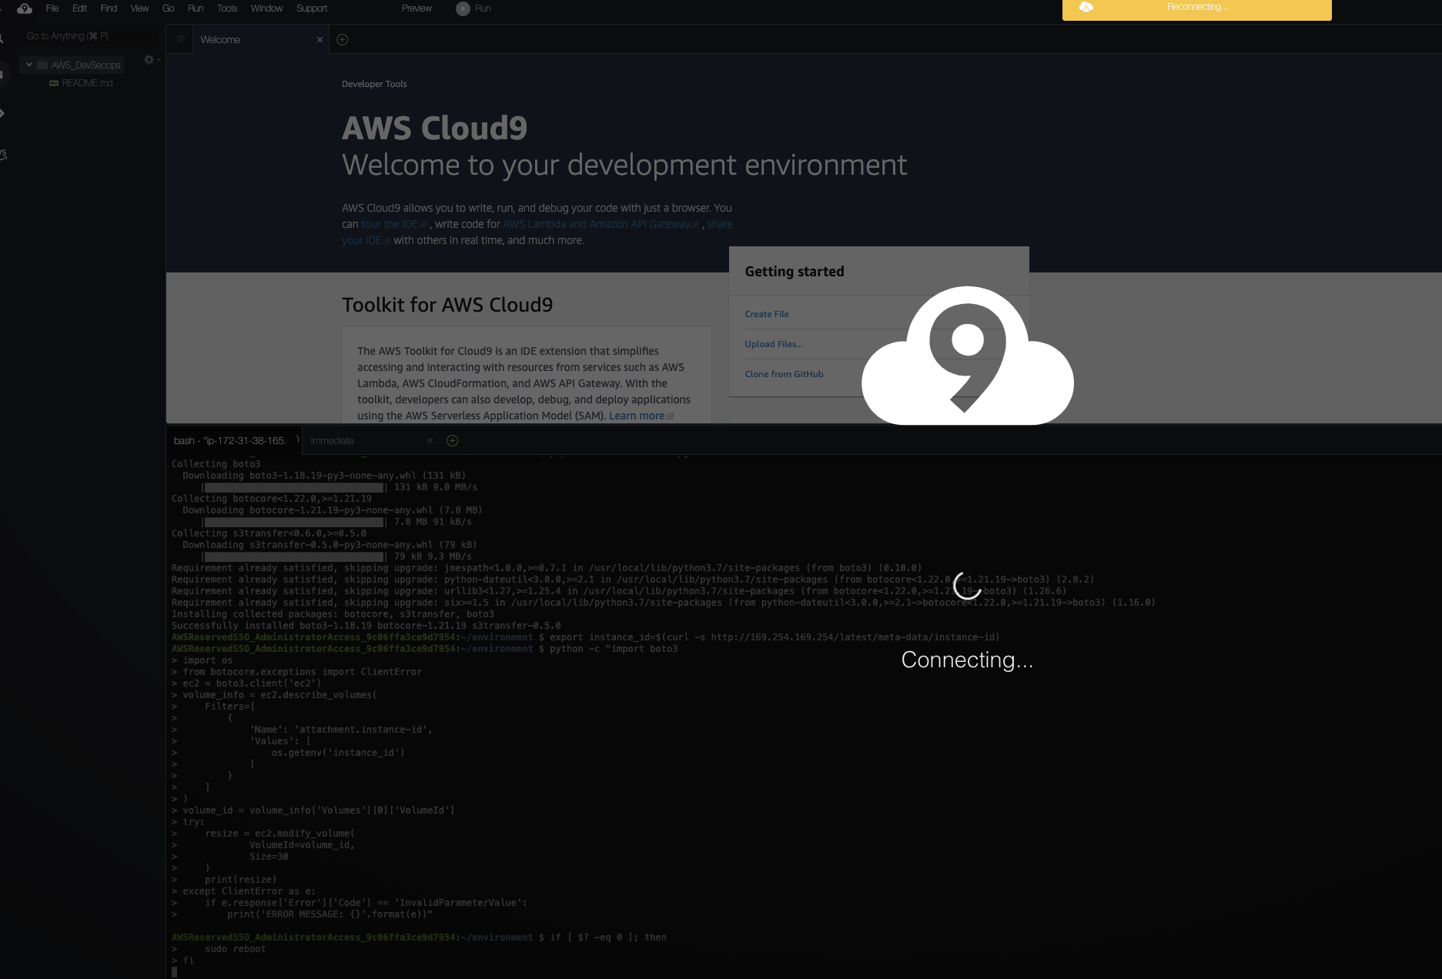This screenshot has width=1442, height=979.
Task: Click the 'sudo reboot' terminal line
Action: [235, 949]
